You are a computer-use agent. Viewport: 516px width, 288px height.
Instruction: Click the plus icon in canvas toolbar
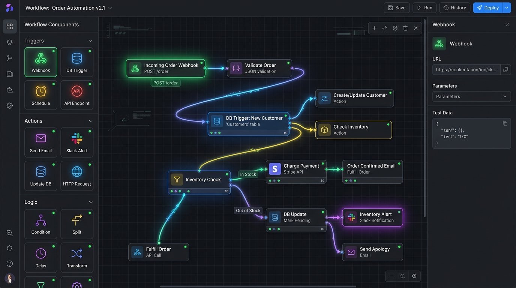click(x=374, y=28)
